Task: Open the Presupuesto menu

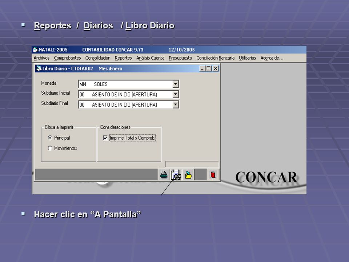Action: [180, 58]
